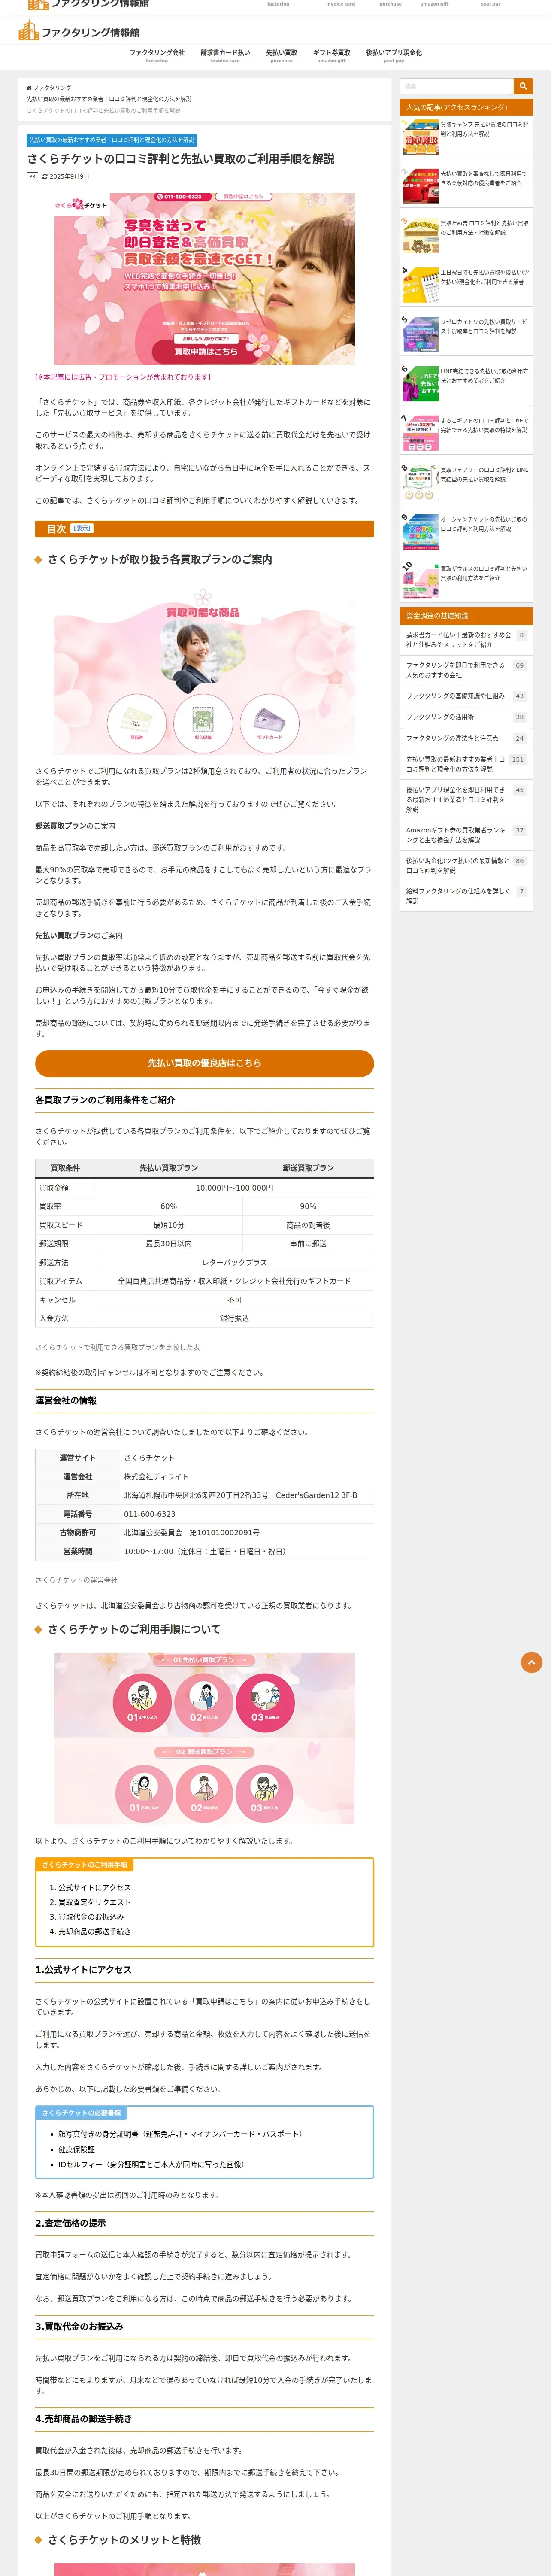Click heading 運営会社の情報
This screenshot has height=2576, width=551.
click(x=66, y=1400)
